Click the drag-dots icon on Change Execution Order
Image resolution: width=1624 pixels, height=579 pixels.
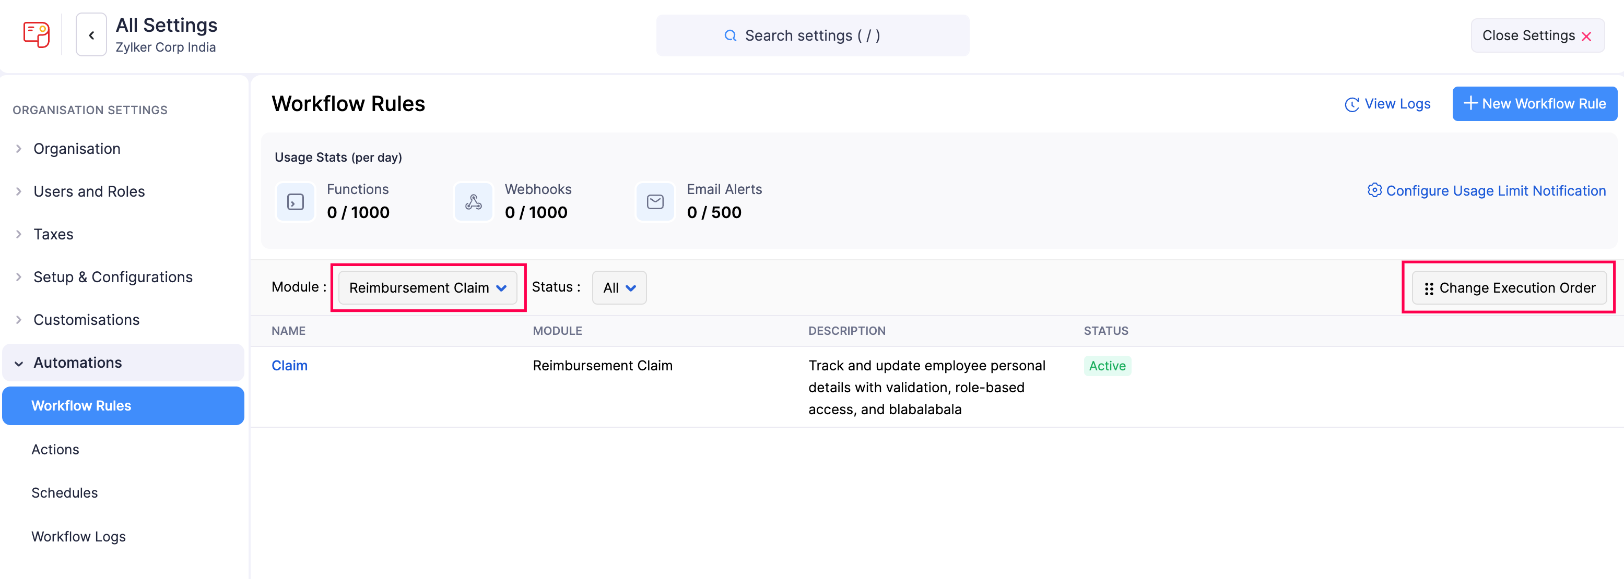point(1429,288)
